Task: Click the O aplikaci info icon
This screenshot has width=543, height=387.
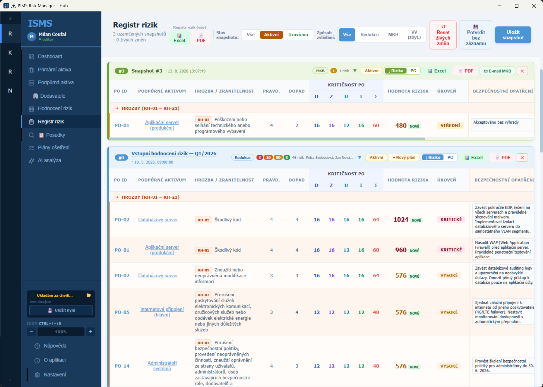Action: 37,360
